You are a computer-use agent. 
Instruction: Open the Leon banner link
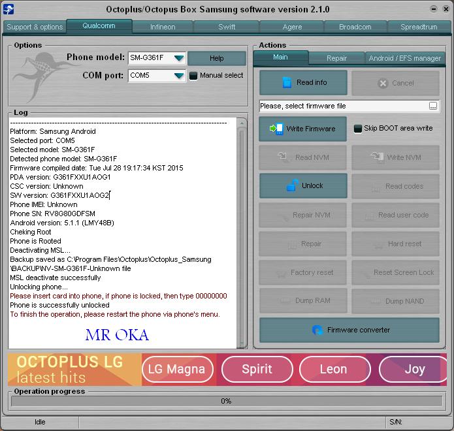[334, 370]
